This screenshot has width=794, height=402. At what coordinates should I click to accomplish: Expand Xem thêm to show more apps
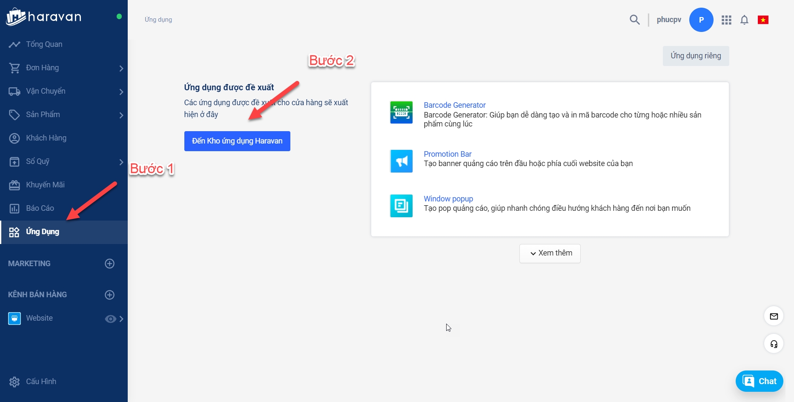click(550, 253)
